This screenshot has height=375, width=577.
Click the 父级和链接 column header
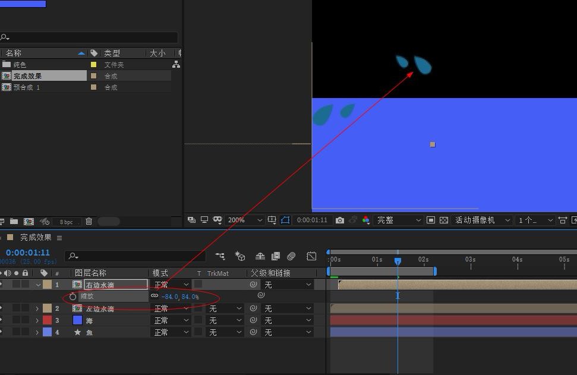pyautogui.click(x=270, y=273)
